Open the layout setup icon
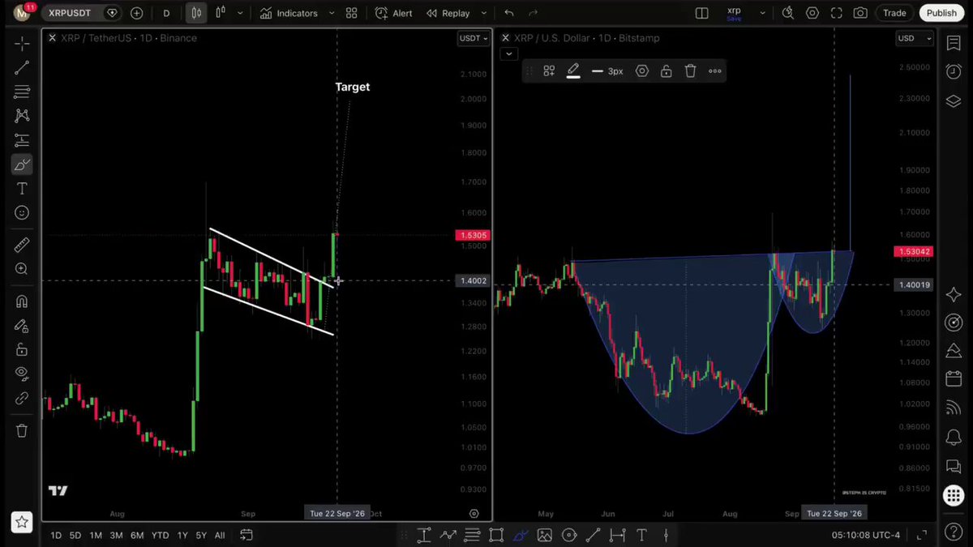This screenshot has height=547, width=973. [702, 13]
